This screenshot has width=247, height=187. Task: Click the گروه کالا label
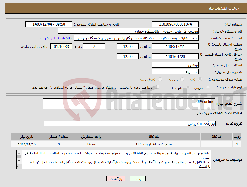pyautogui.click(x=234, y=124)
